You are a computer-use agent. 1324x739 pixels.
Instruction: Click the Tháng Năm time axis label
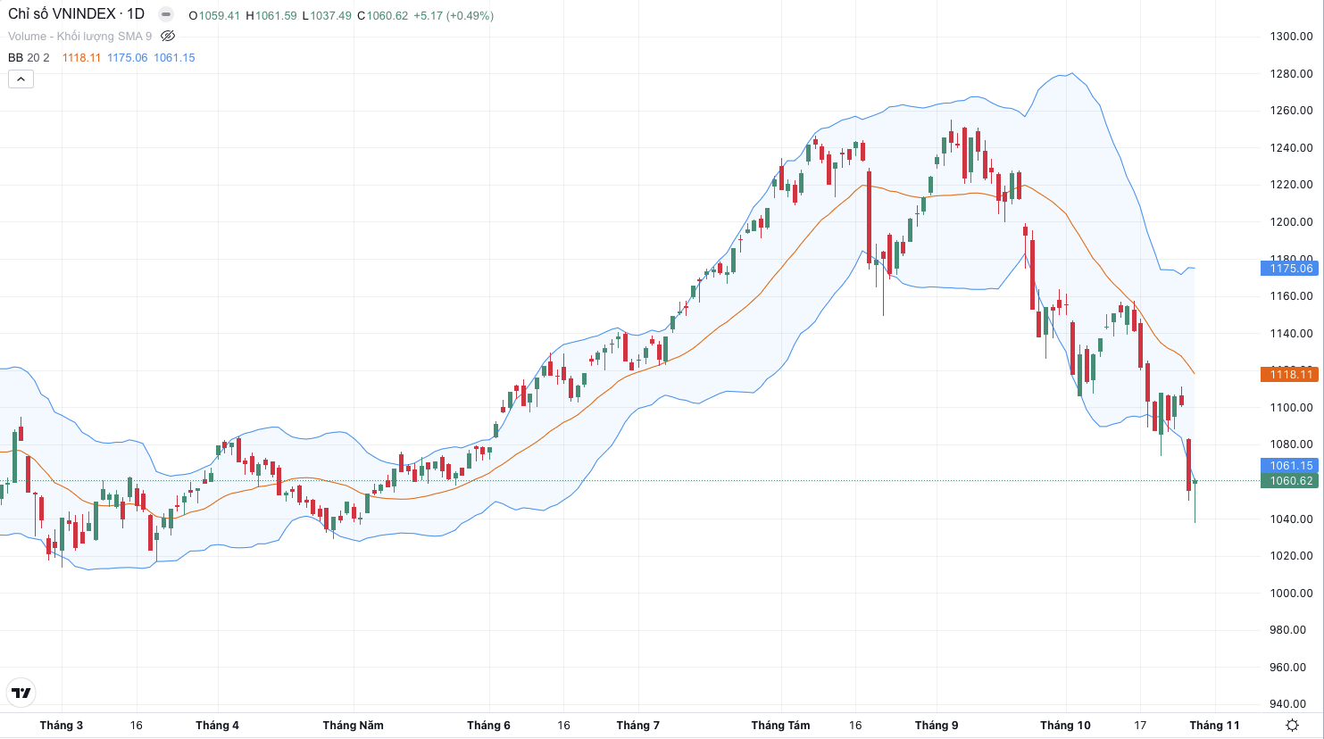coord(354,726)
